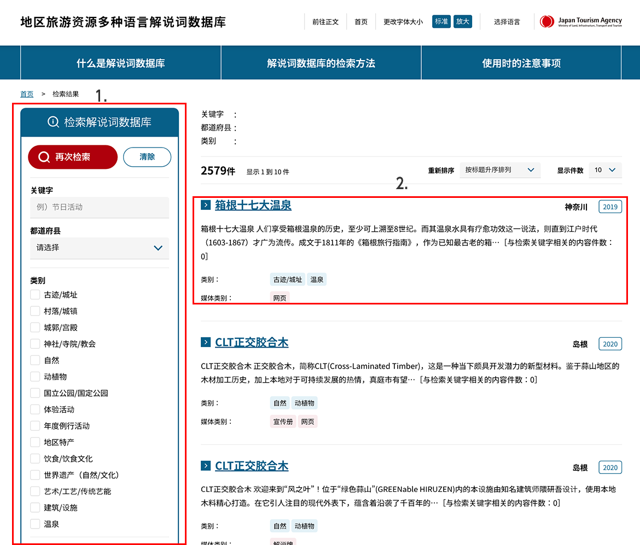Viewport: 640px width, 545px height.
Task: Click 网页 tag next to 宣传册
Action: click(x=308, y=421)
